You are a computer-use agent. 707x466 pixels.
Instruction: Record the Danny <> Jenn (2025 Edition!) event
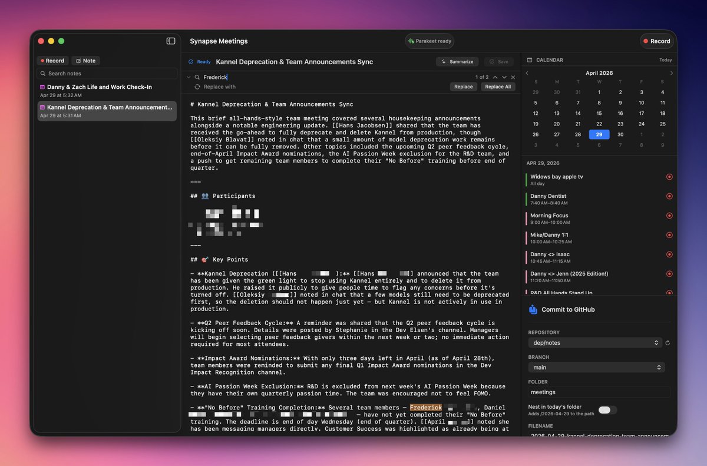point(669,274)
